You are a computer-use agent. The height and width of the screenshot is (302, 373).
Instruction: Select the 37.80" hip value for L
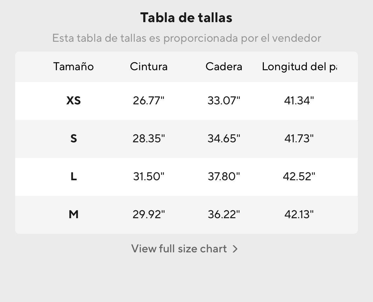pyautogui.click(x=224, y=176)
